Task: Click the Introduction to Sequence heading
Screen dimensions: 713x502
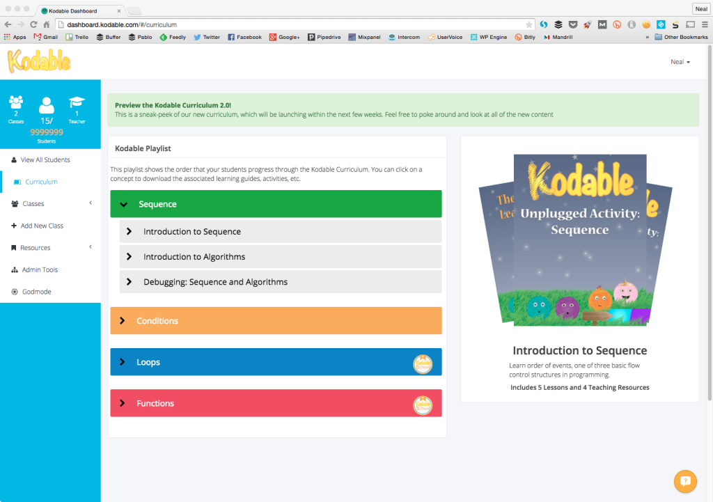Action: (x=580, y=351)
